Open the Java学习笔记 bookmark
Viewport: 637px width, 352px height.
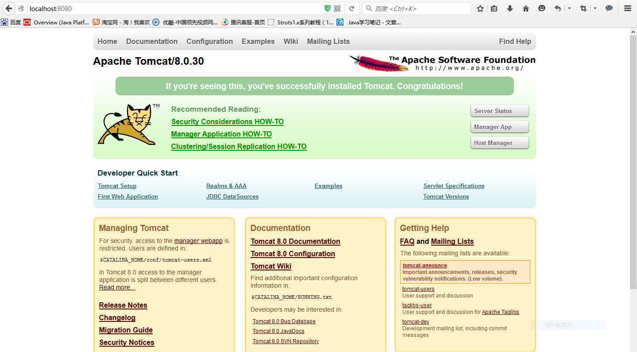(x=369, y=22)
